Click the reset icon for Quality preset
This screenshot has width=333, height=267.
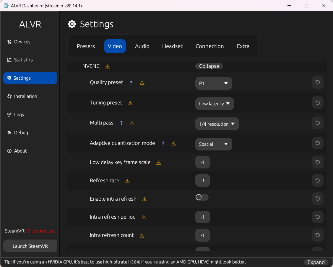318,83
